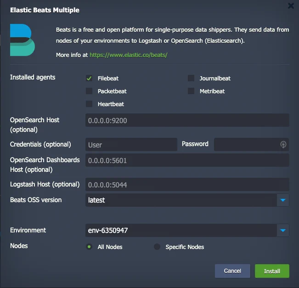Click the Environment 'env-6350947' field
Screen dimensions: 299x288
point(181,231)
